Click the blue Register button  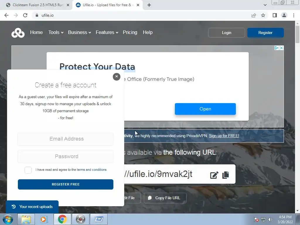tap(265, 33)
